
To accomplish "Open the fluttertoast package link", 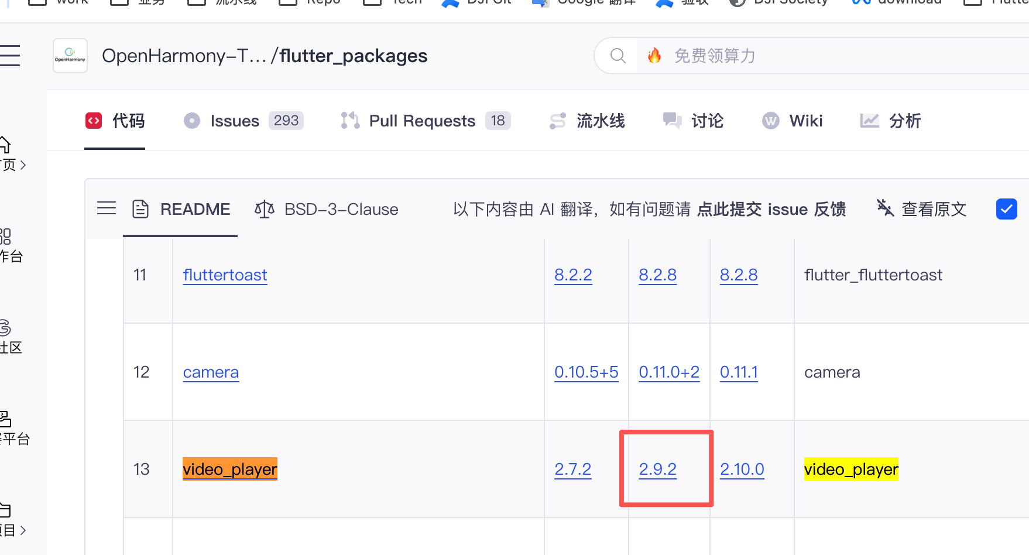I will (225, 275).
